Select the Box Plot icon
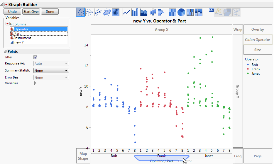The width and height of the screenshot is (274, 164). [153, 12]
